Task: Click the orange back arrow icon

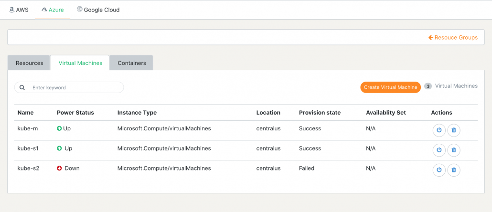Action: coord(431,38)
